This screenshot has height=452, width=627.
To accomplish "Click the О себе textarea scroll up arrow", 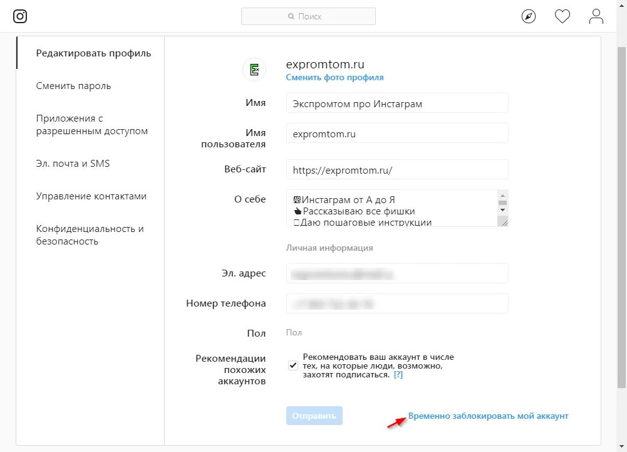I will coord(502,195).
